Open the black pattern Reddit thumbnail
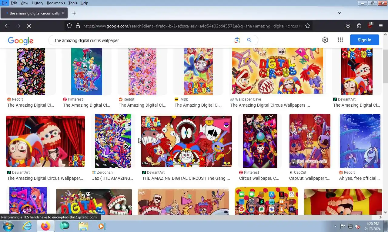This screenshot has height=232, width=388. click(x=31, y=71)
